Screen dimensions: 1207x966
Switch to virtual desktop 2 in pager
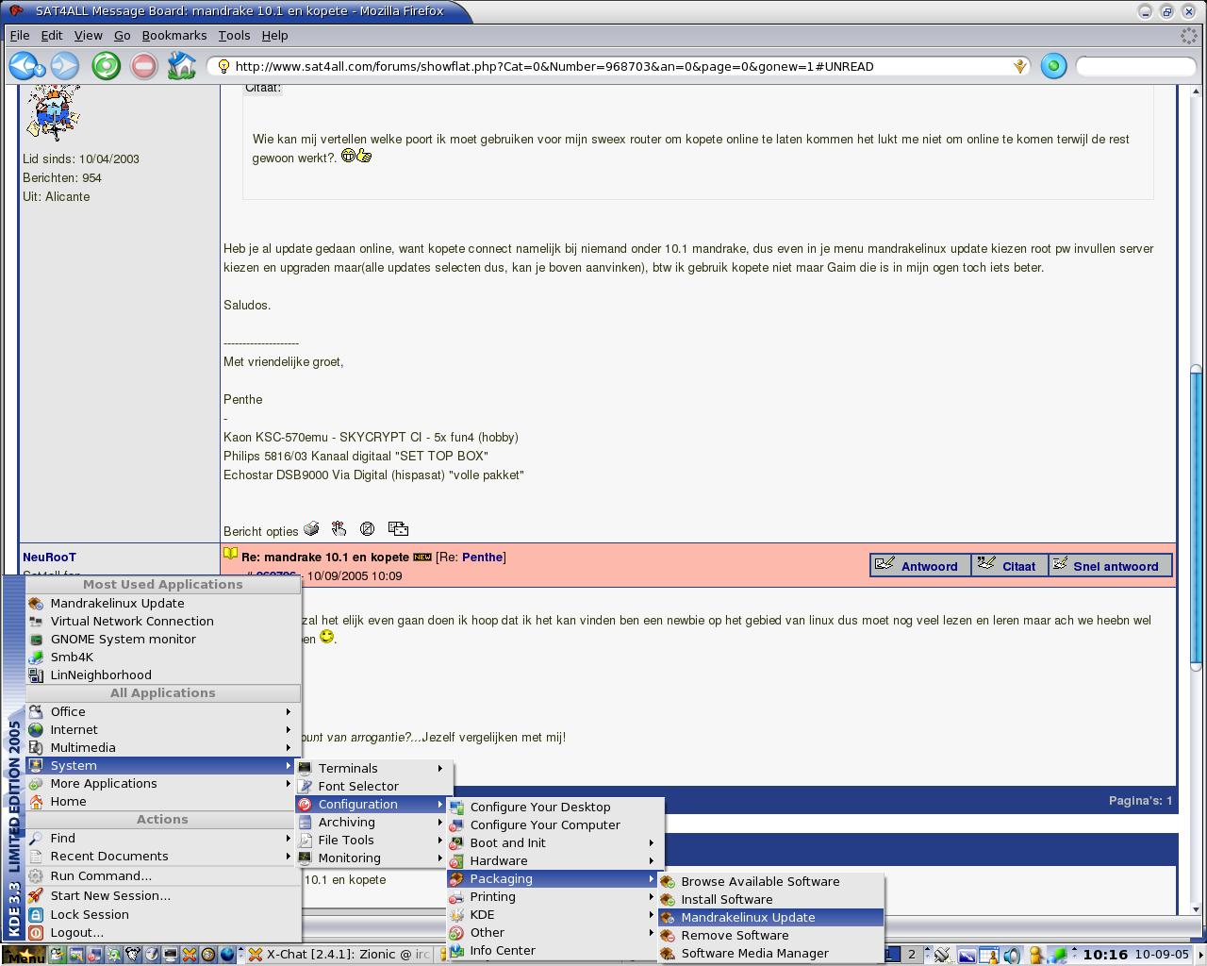coord(912,955)
